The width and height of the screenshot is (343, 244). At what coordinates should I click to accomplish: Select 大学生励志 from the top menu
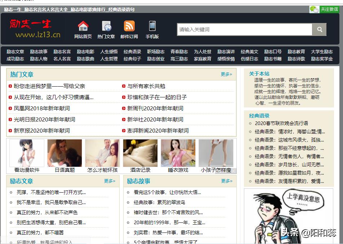click(322, 52)
